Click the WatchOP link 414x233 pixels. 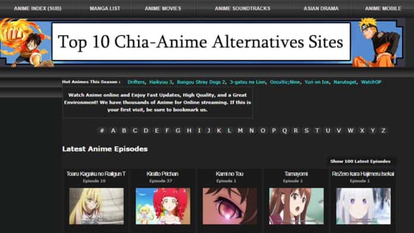(371, 82)
